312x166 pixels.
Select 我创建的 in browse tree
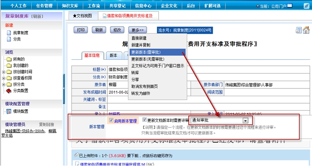21,65
